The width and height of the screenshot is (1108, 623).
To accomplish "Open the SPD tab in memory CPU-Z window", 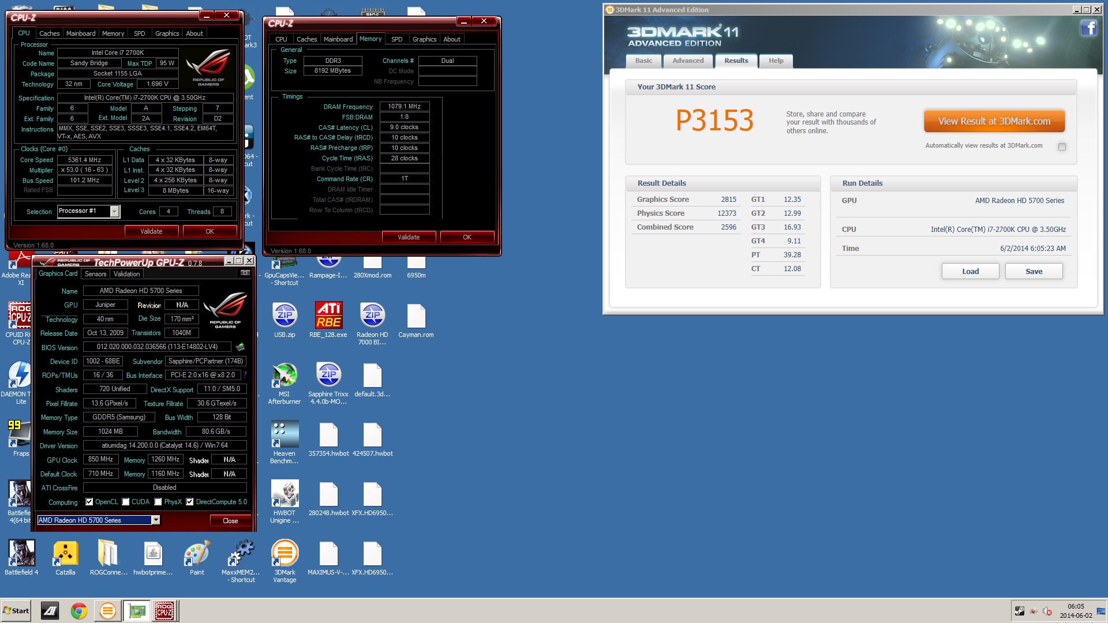I will [396, 39].
